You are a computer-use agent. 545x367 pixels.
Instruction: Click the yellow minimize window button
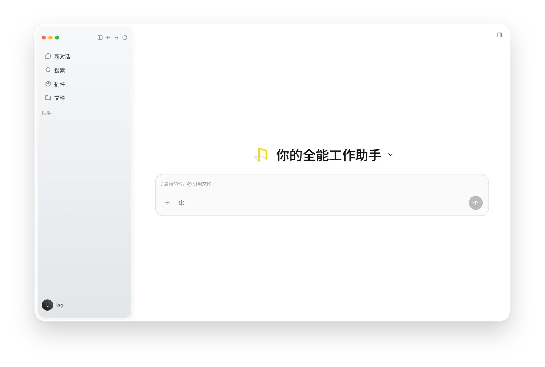click(x=50, y=37)
